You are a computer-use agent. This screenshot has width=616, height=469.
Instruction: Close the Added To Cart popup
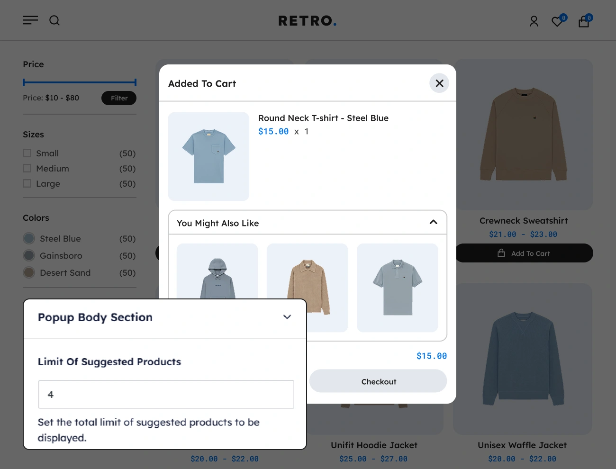(439, 83)
